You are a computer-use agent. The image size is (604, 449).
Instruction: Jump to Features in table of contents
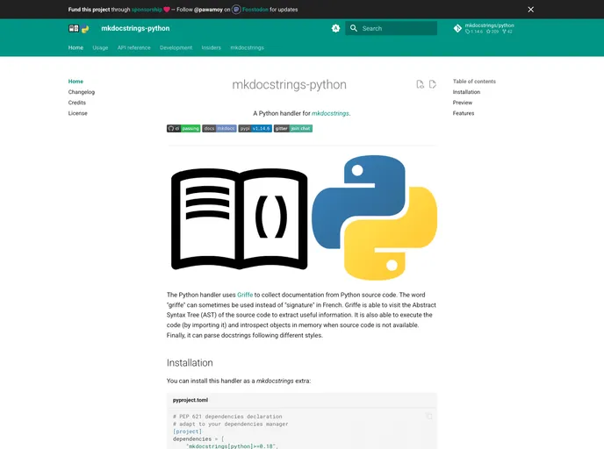coord(464,113)
